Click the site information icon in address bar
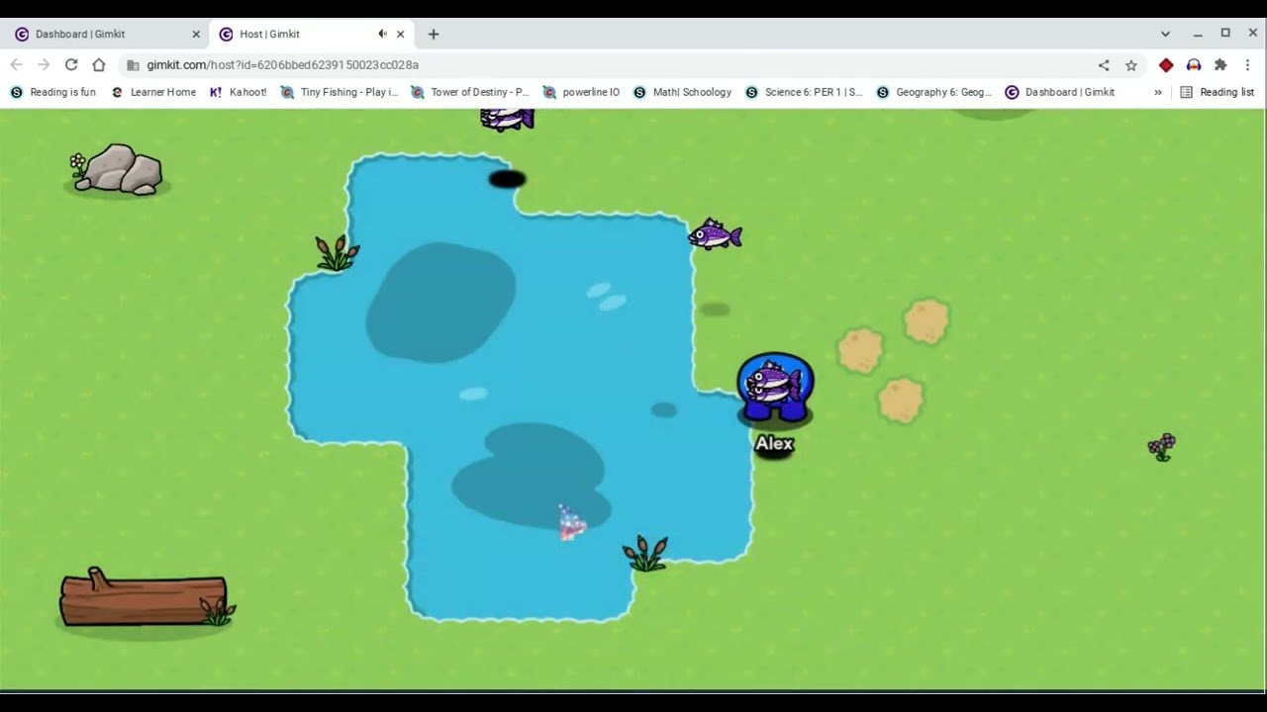The height and width of the screenshot is (712, 1267). click(x=132, y=65)
